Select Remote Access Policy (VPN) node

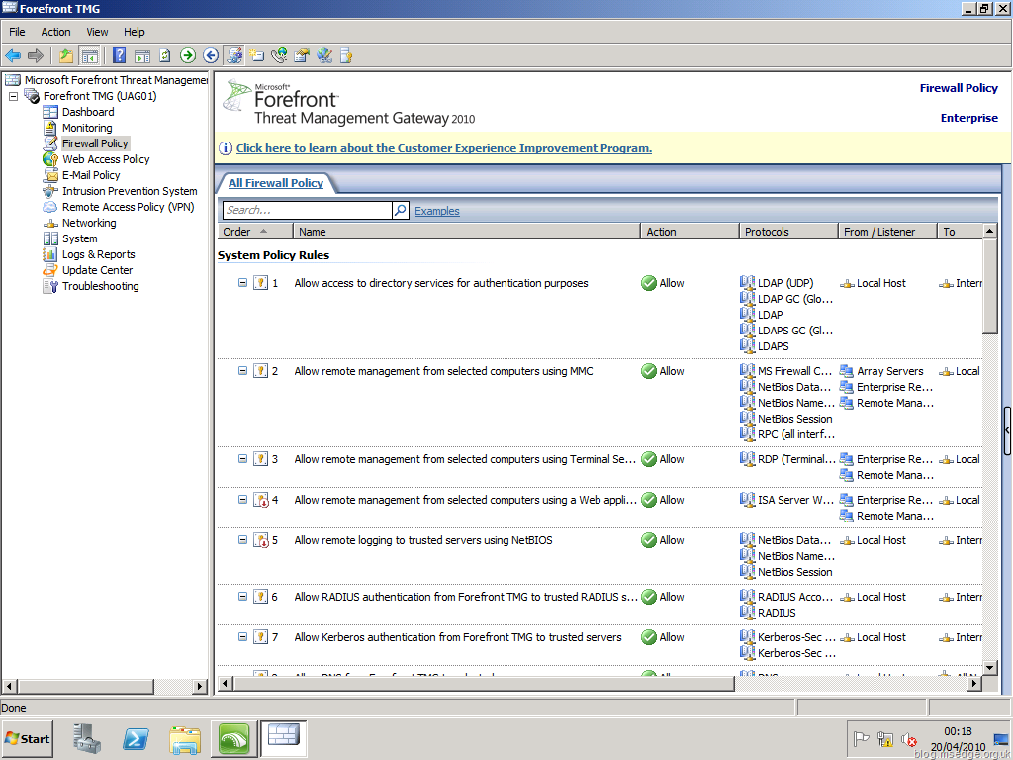(128, 207)
